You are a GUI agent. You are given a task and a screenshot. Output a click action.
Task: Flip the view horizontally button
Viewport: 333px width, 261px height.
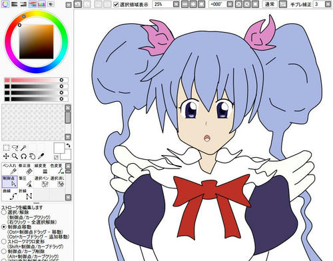tap(282, 4)
